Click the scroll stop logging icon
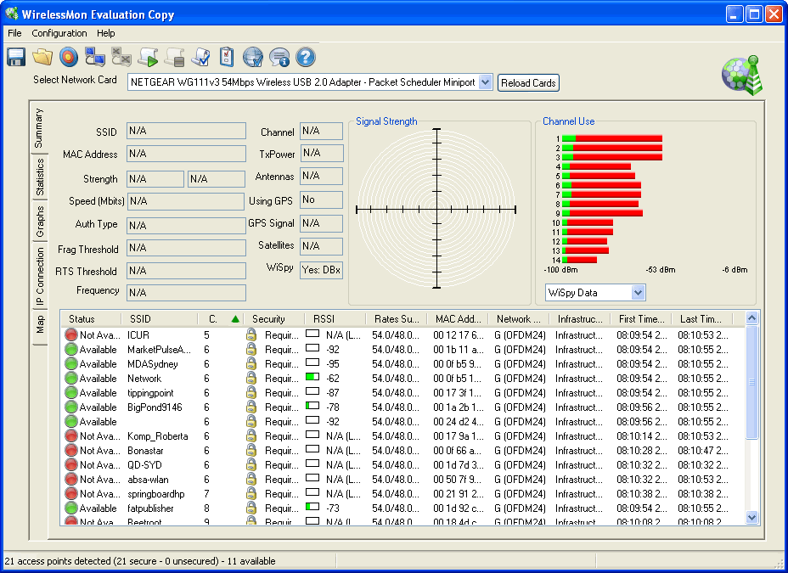788x573 pixels. (174, 57)
